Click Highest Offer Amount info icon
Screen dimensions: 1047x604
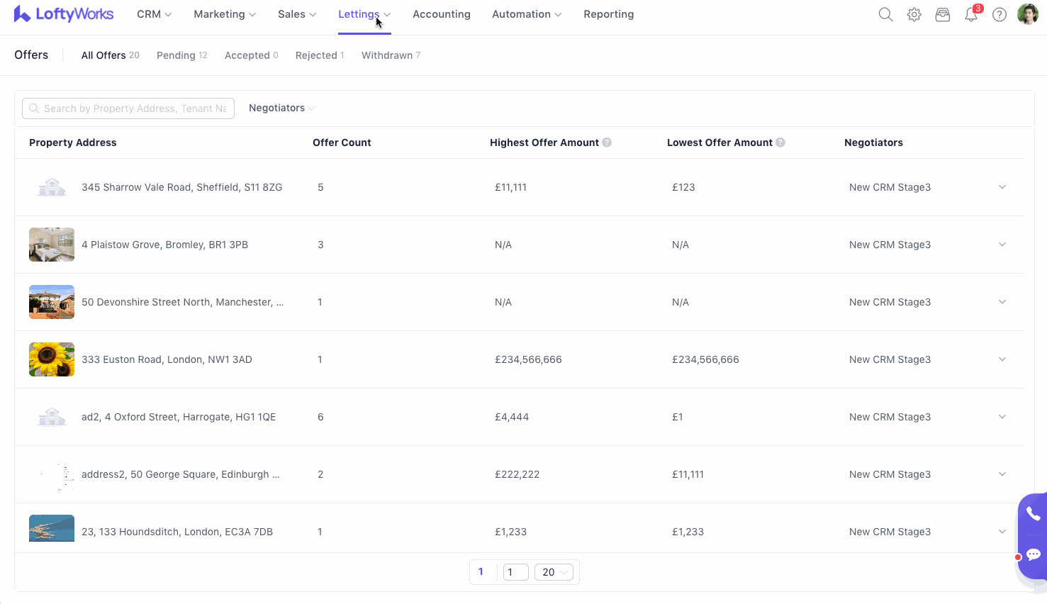607,142
